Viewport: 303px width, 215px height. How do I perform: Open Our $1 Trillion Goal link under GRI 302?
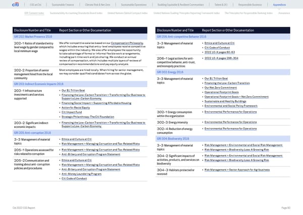click(220, 79)
